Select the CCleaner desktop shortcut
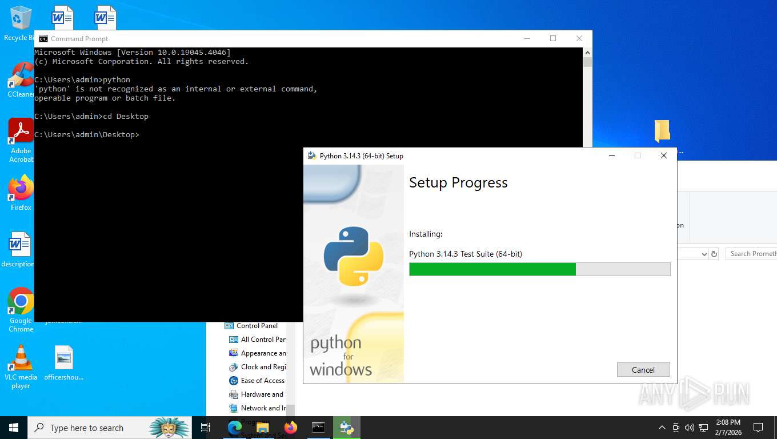This screenshot has height=439, width=777. (x=20, y=80)
